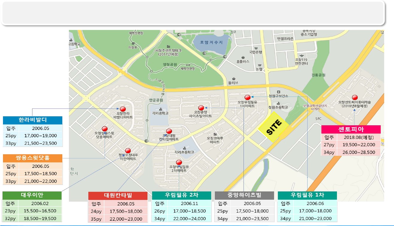Image resolution: width=394 pixels, height=226 pixels.
Task: Click the 17,000~19,000 price cell
Action: coord(40,136)
